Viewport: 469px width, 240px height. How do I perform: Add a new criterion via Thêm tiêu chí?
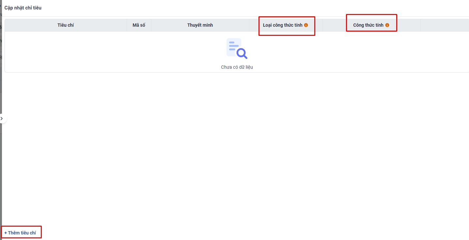(20, 233)
